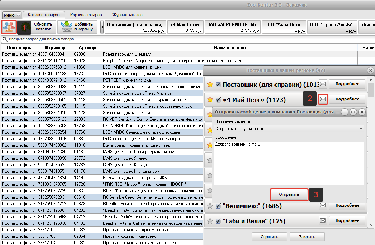Toggle favorite star for "Ветимпекс"
375x245 pixels.
pos(210,206)
